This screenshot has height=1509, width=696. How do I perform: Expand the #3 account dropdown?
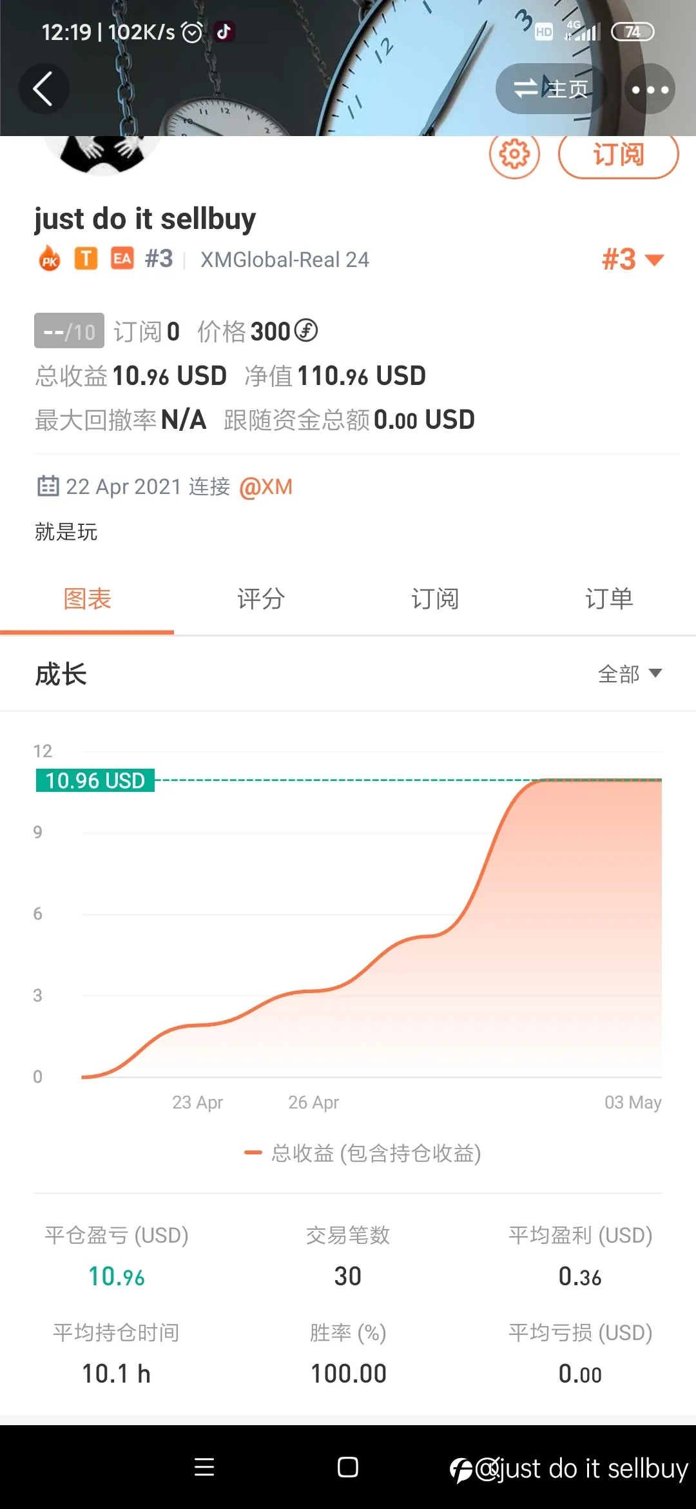click(x=632, y=259)
